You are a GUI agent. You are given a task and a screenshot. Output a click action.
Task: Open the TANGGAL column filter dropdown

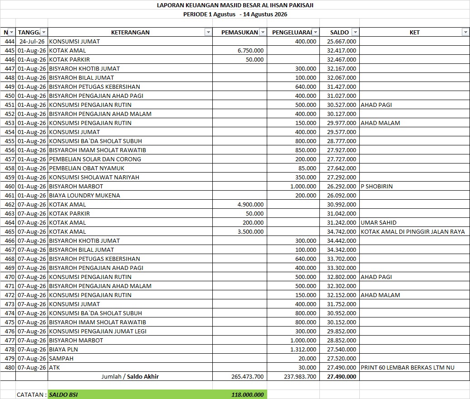pyautogui.click(x=44, y=32)
